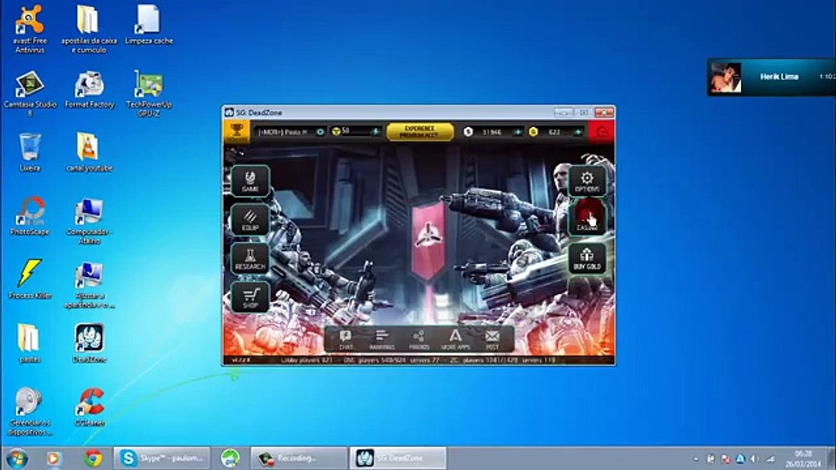Open the RANKINGS icon

click(x=382, y=339)
